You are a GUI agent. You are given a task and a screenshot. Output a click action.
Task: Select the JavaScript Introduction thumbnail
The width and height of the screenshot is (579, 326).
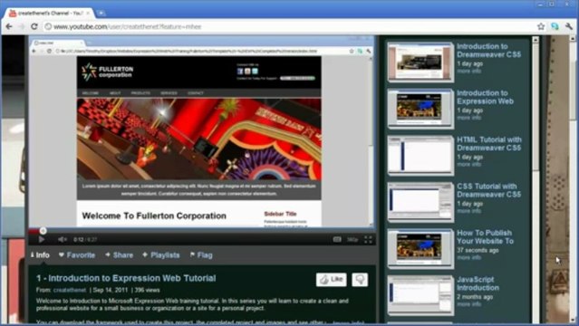pos(420,295)
